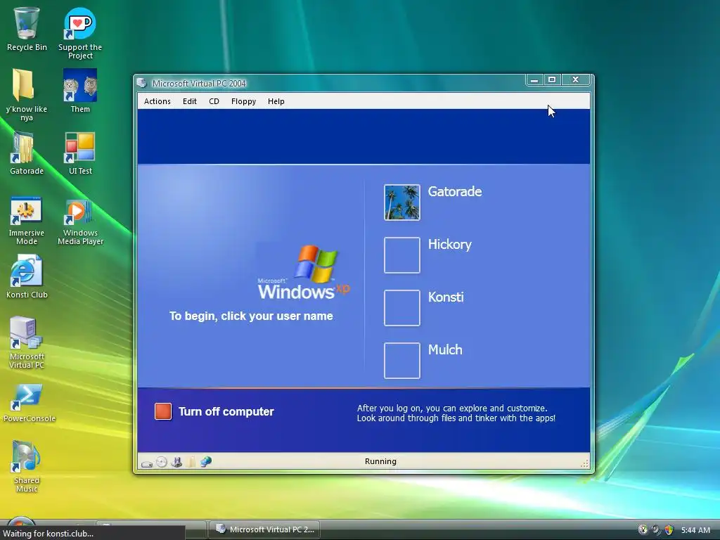Screen dimensions: 720x540
Task: Open the Recycle Bin desktop icon
Action: pyautogui.click(x=27, y=28)
